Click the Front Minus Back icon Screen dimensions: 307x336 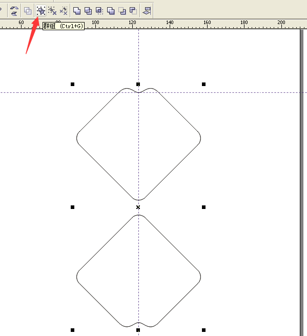point(122,10)
